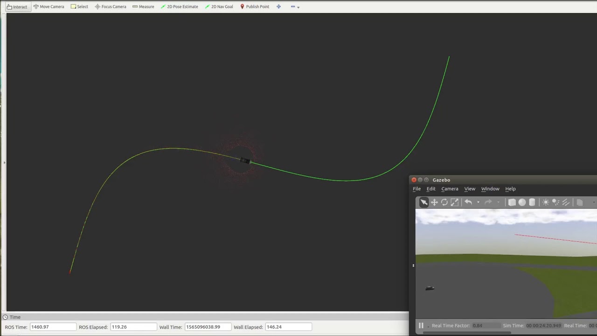The width and height of the screenshot is (597, 336).
Task: Add a spot light in Gazebo
Action: pos(556,202)
